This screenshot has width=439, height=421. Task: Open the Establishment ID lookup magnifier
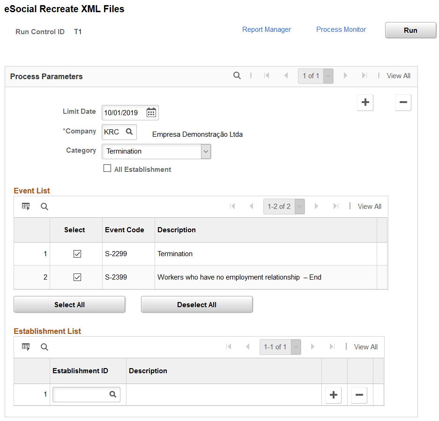coord(113,394)
